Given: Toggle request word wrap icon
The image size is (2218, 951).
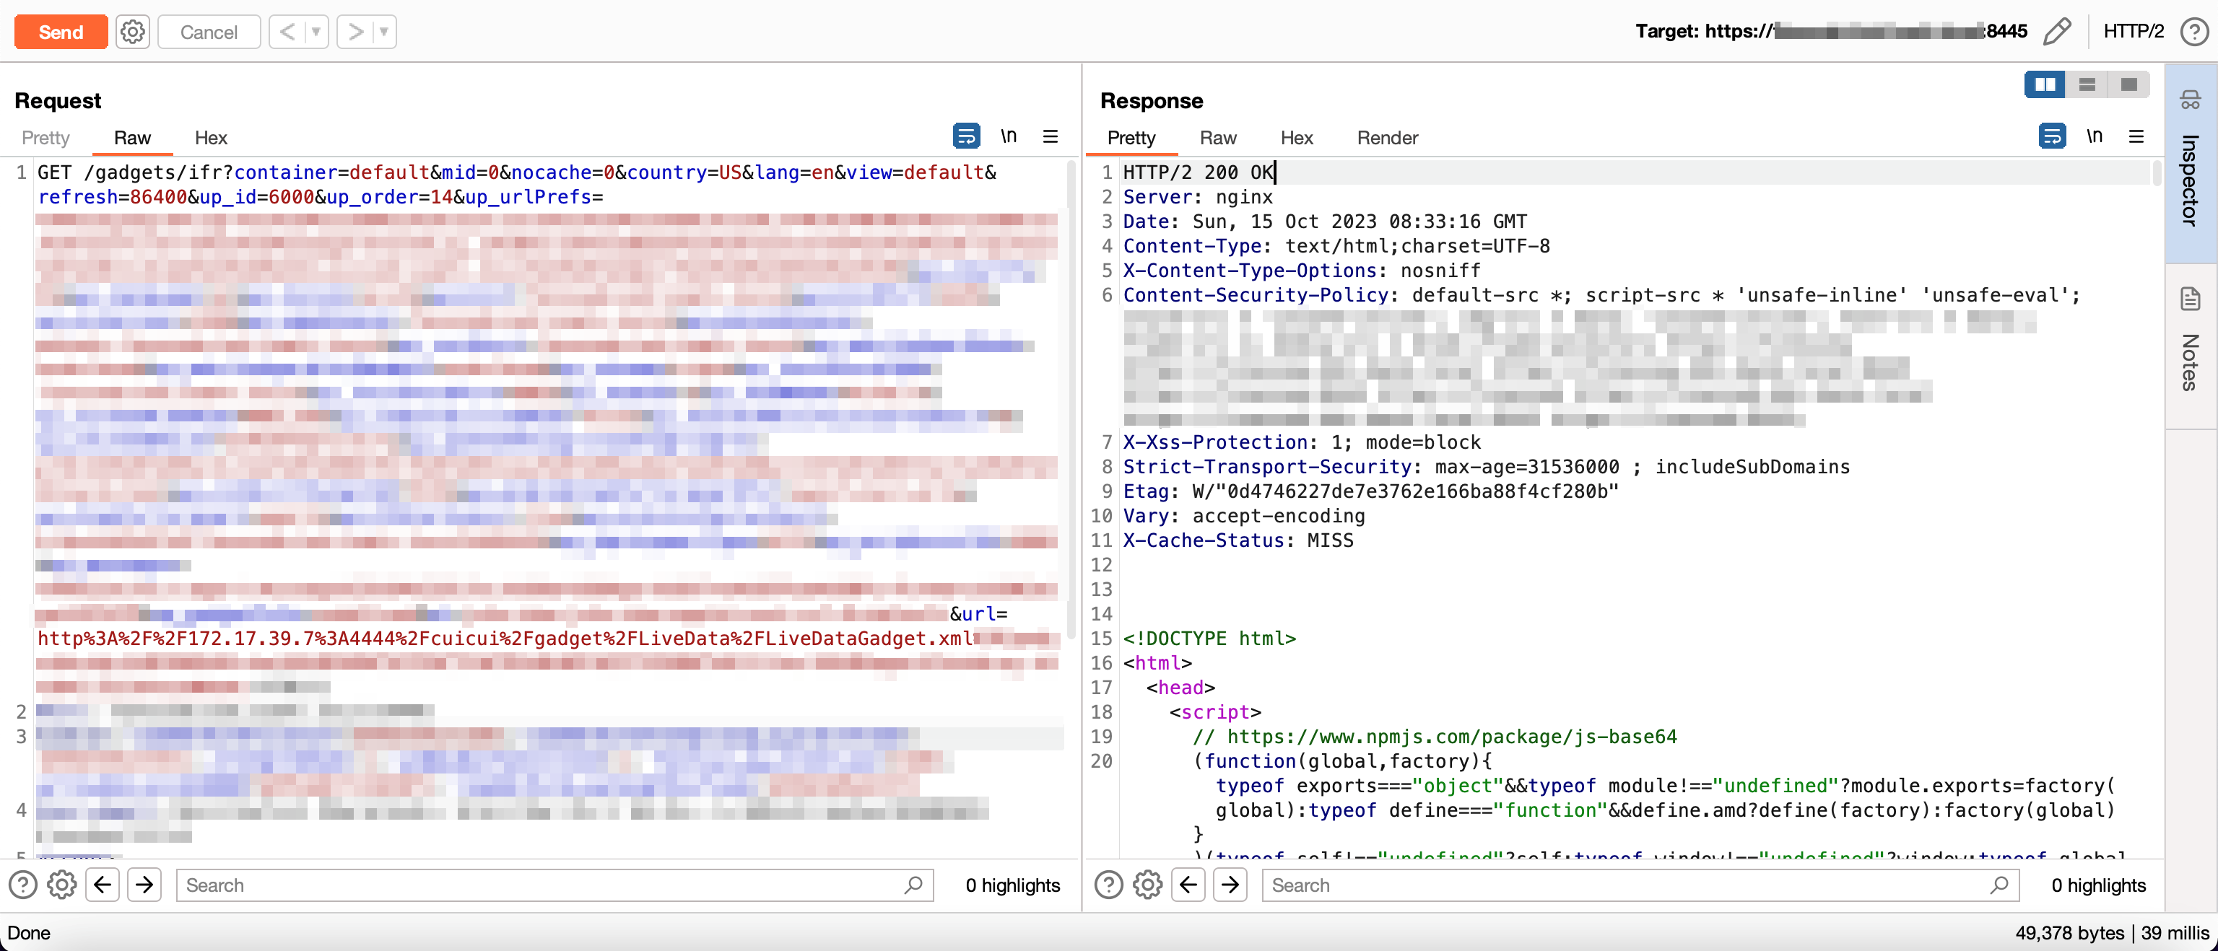Looking at the screenshot, I should tap(965, 136).
